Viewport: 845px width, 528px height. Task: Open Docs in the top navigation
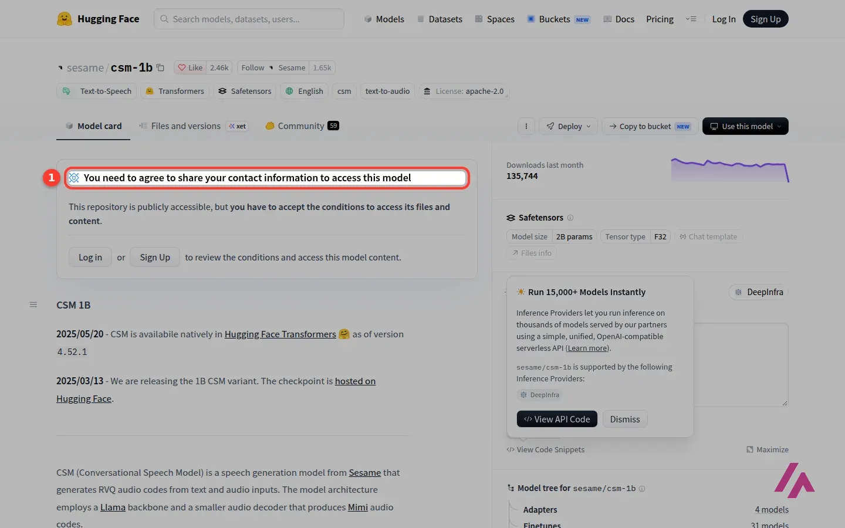pyautogui.click(x=619, y=19)
